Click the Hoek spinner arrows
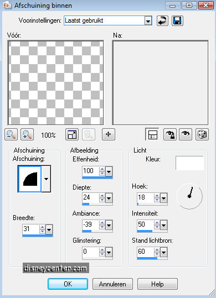This screenshot has width=216, height=298. (x=157, y=198)
